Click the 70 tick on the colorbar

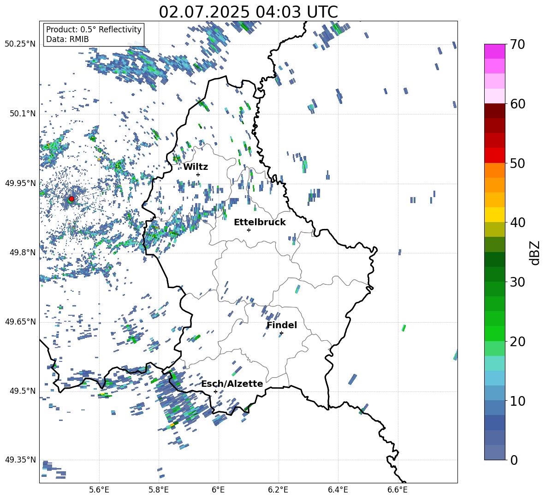pos(517,44)
